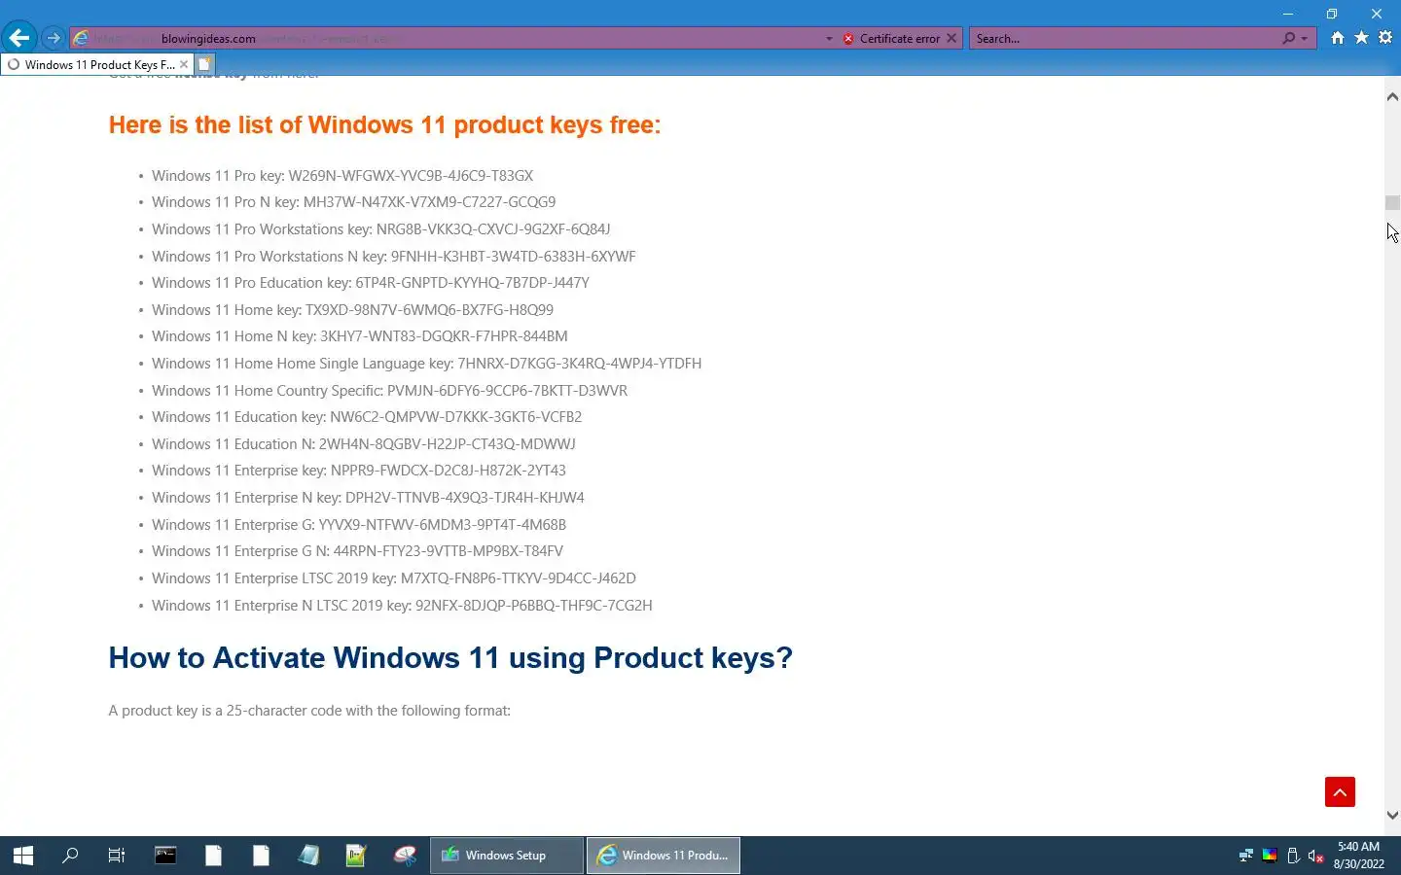Viewport: 1401px width, 875px height.
Task: Open the second blank document taskbar icon
Action: pos(261,856)
